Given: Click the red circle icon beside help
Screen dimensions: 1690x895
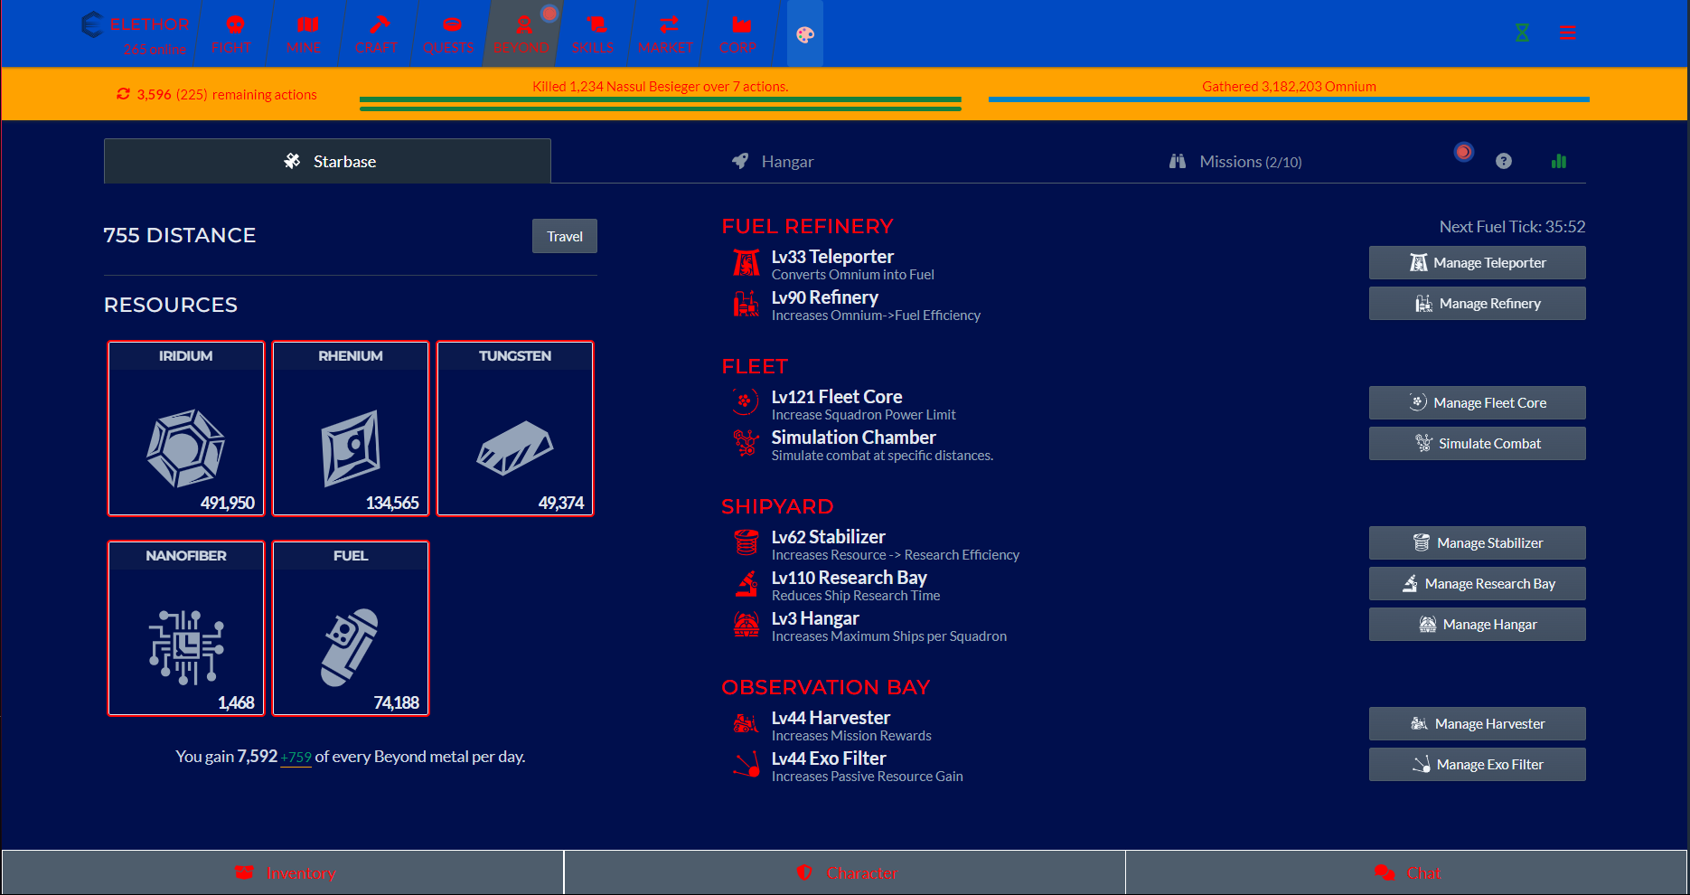Looking at the screenshot, I should 1464,152.
